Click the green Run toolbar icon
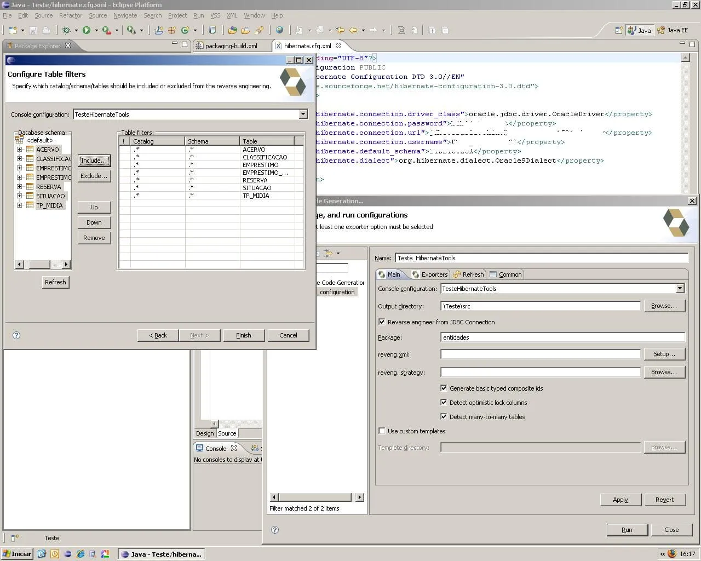Image resolution: width=701 pixels, height=561 pixels. click(87, 31)
